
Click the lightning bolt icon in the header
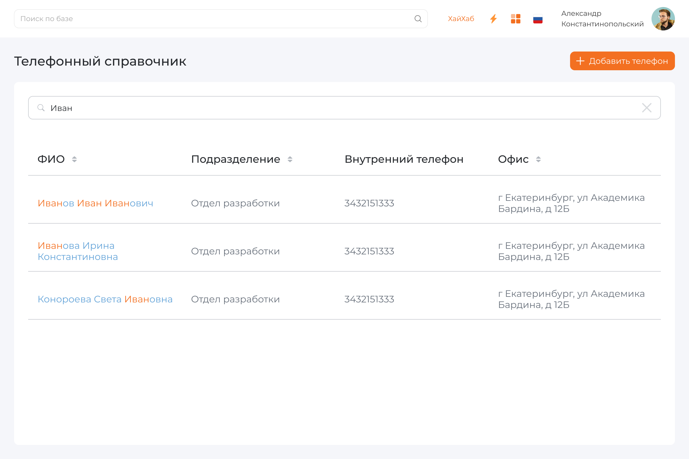pos(493,18)
